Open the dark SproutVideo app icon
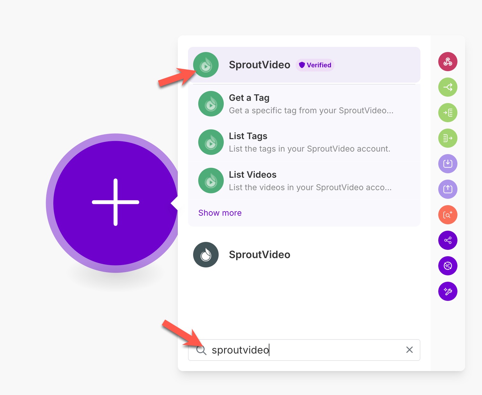Image resolution: width=482 pixels, height=395 pixels. click(206, 254)
